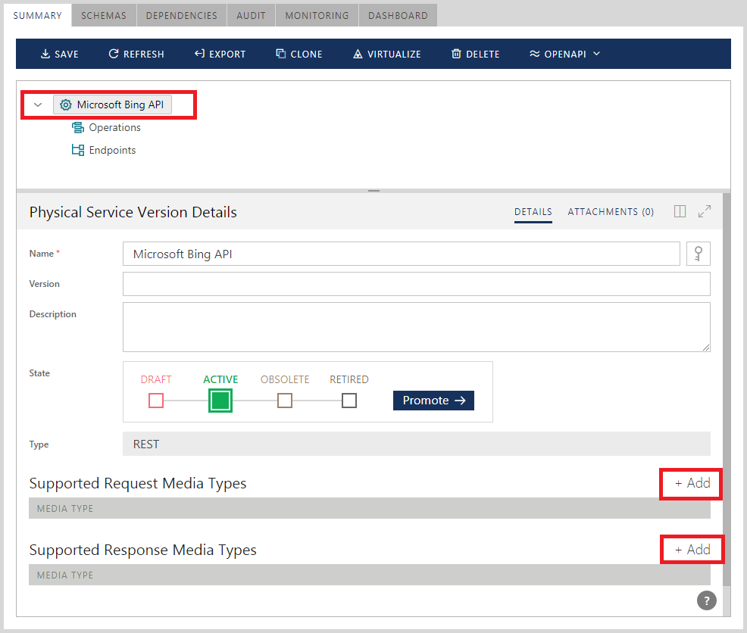This screenshot has width=747, height=633.
Task: Click the Clone copy icon
Action: pos(280,54)
